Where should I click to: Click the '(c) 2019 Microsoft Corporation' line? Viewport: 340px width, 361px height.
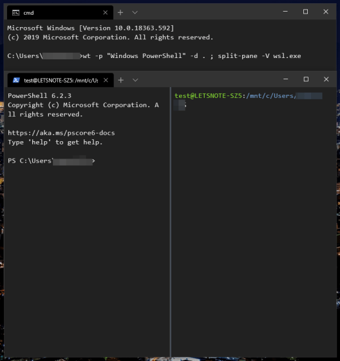[x=110, y=37]
